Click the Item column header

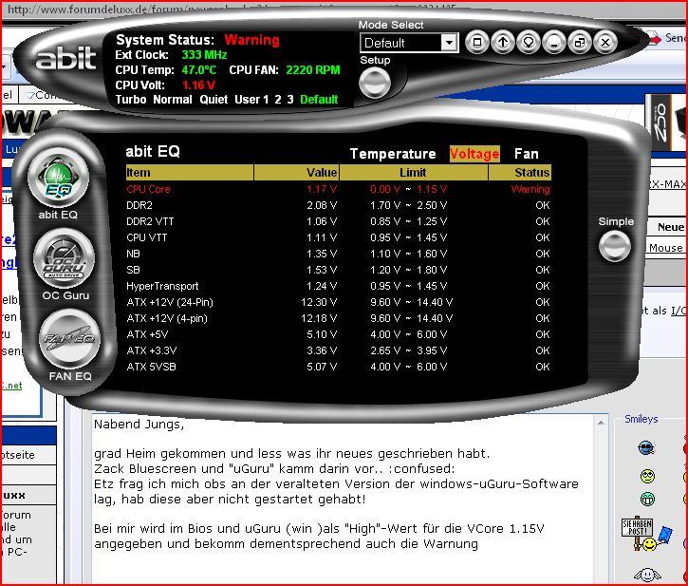pos(190,173)
